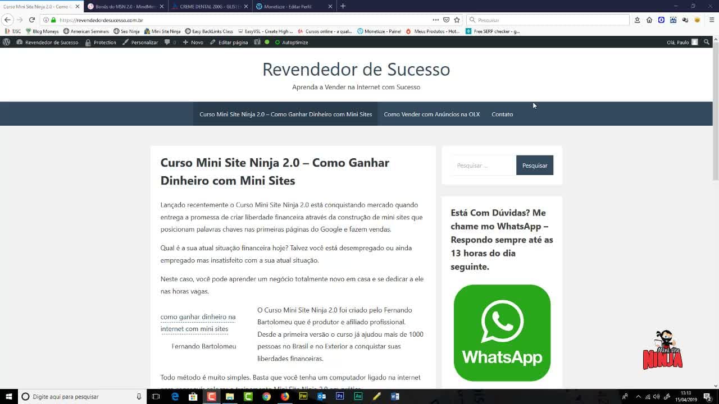Click the Windows taskbar search box

(81, 396)
